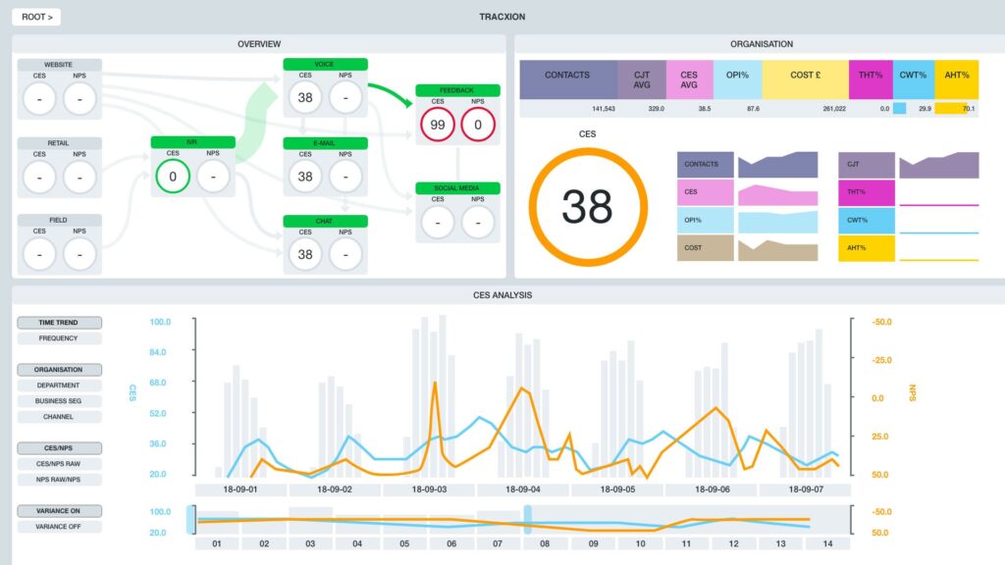Click the Feedback CES gauge showing 99
Image resolution: width=1005 pixels, height=565 pixels.
coord(438,125)
